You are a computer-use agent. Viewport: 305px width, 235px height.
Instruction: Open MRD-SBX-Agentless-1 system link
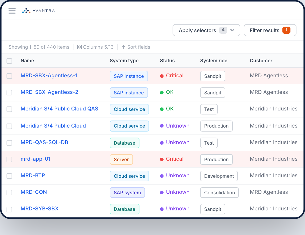(49, 76)
